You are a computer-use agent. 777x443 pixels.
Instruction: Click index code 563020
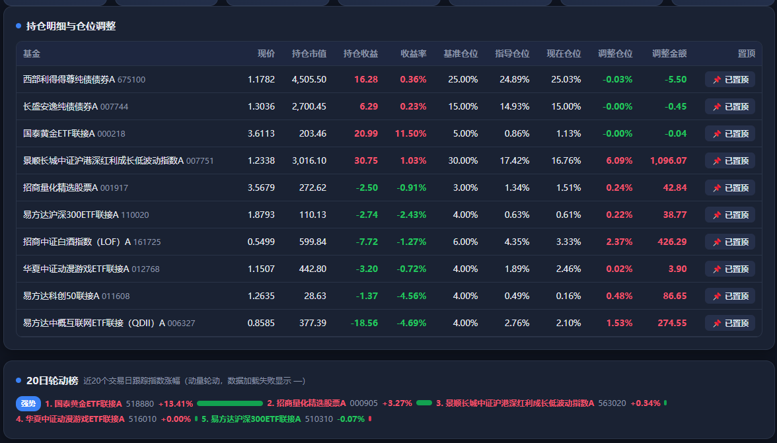(612, 404)
